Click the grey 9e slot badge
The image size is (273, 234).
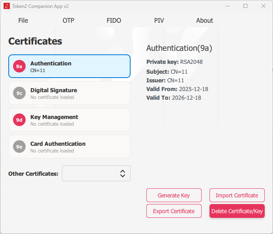click(x=19, y=147)
